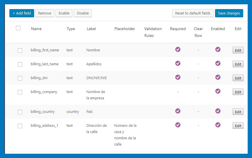Click Enabled checkmark icon for billing_last_name
The height and width of the screenshot is (158, 252).
click(218, 63)
